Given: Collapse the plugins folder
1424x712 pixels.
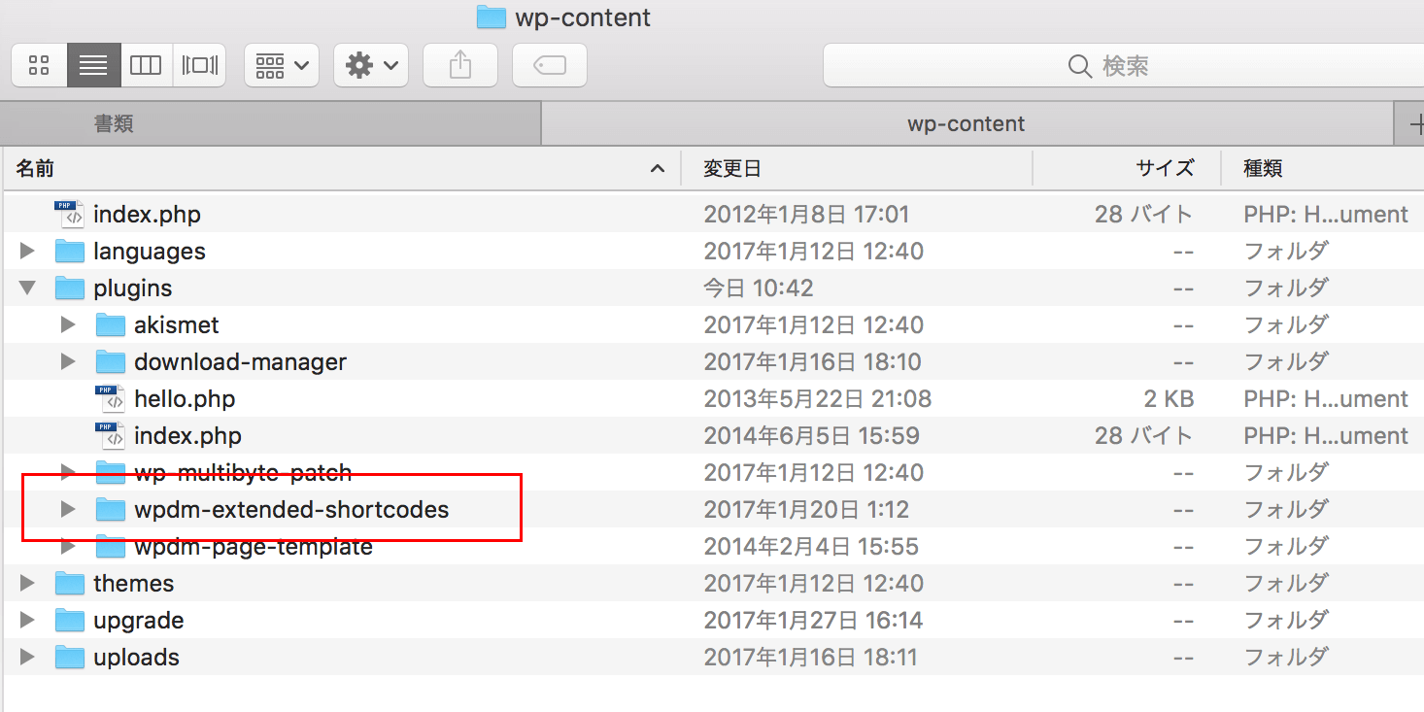Looking at the screenshot, I should click(x=27, y=288).
